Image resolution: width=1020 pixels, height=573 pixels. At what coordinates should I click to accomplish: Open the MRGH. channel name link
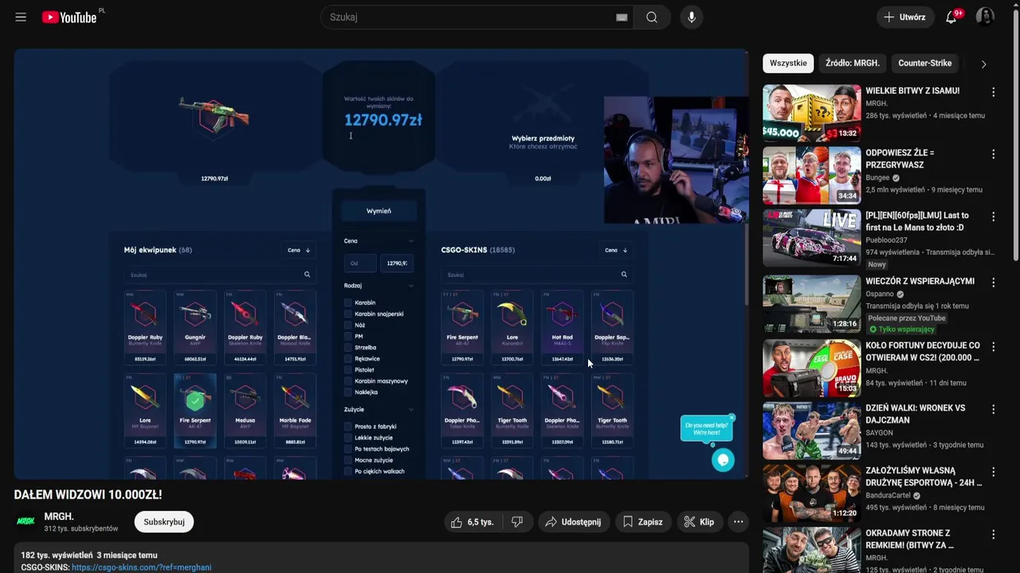59,516
